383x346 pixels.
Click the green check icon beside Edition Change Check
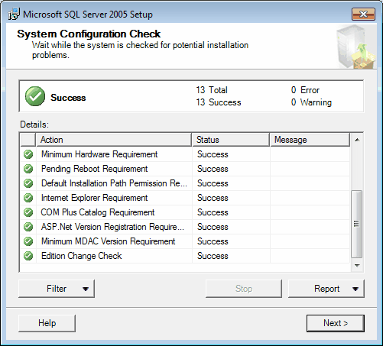(x=28, y=256)
